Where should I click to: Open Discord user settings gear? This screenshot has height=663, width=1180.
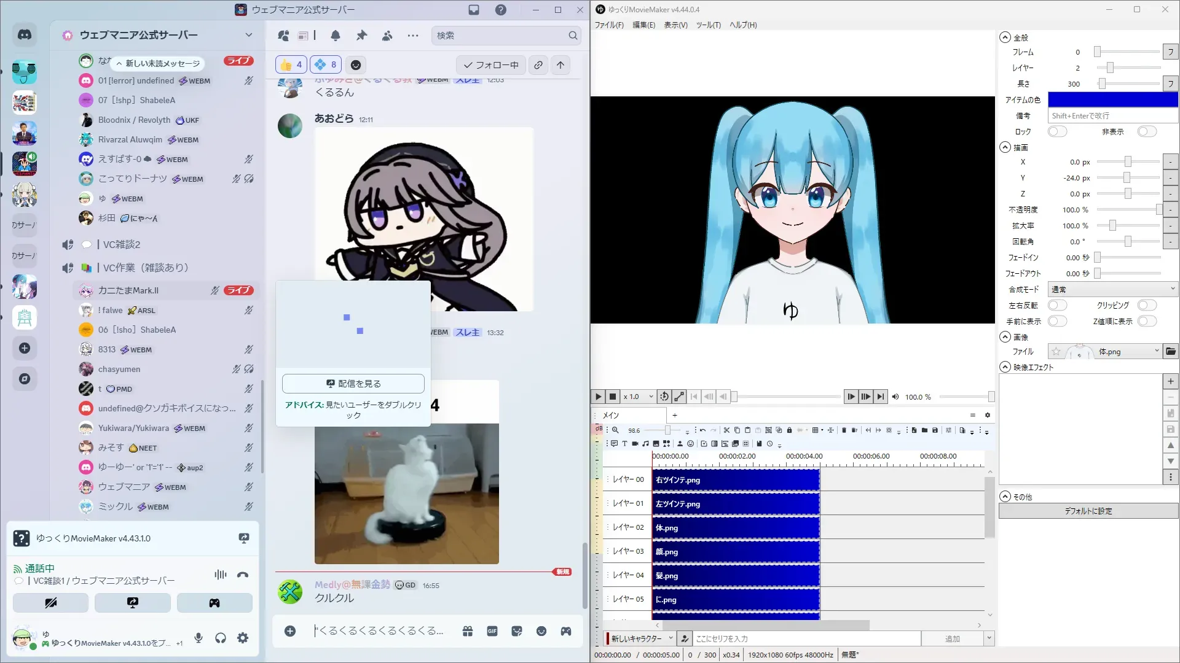[x=243, y=638]
